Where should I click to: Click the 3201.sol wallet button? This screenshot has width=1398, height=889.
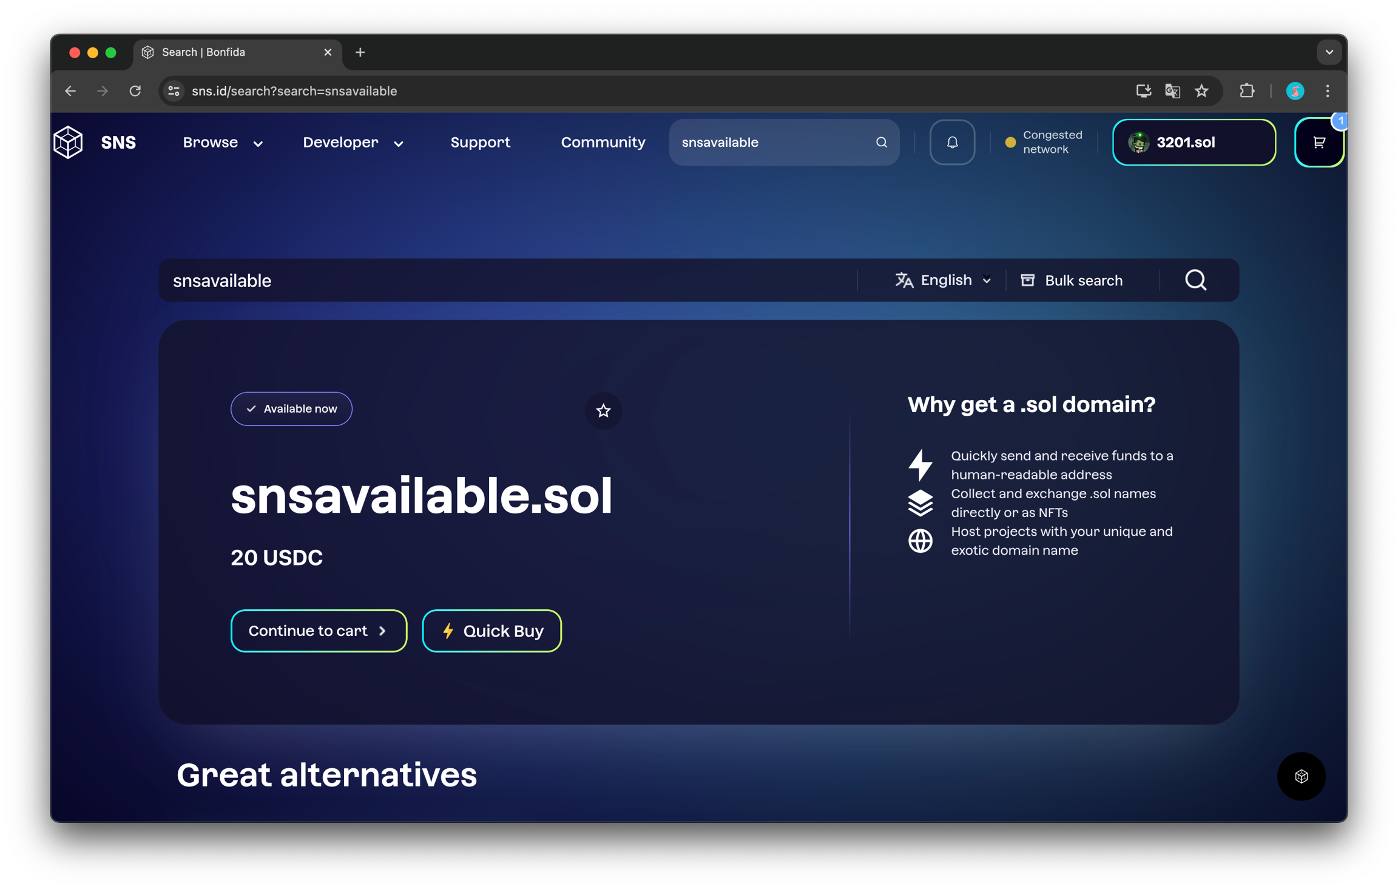[1194, 142]
